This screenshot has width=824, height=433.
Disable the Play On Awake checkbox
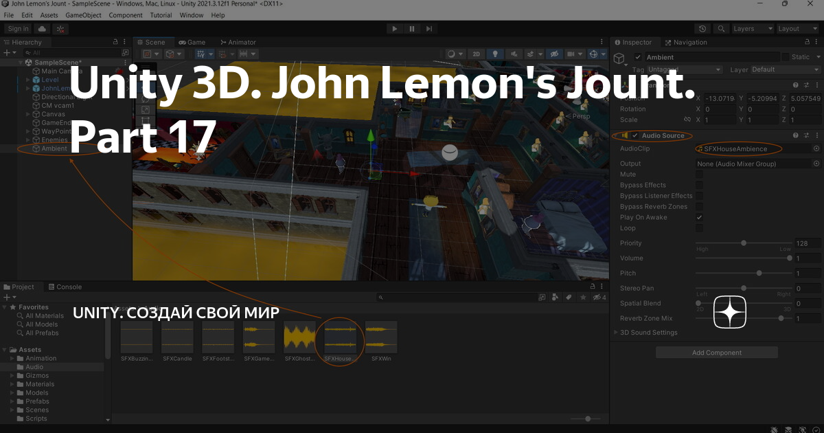pyautogui.click(x=698, y=216)
